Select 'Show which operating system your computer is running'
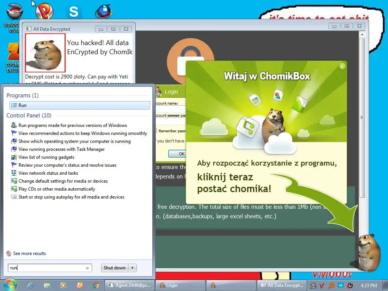388x291 pixels. click(x=75, y=141)
